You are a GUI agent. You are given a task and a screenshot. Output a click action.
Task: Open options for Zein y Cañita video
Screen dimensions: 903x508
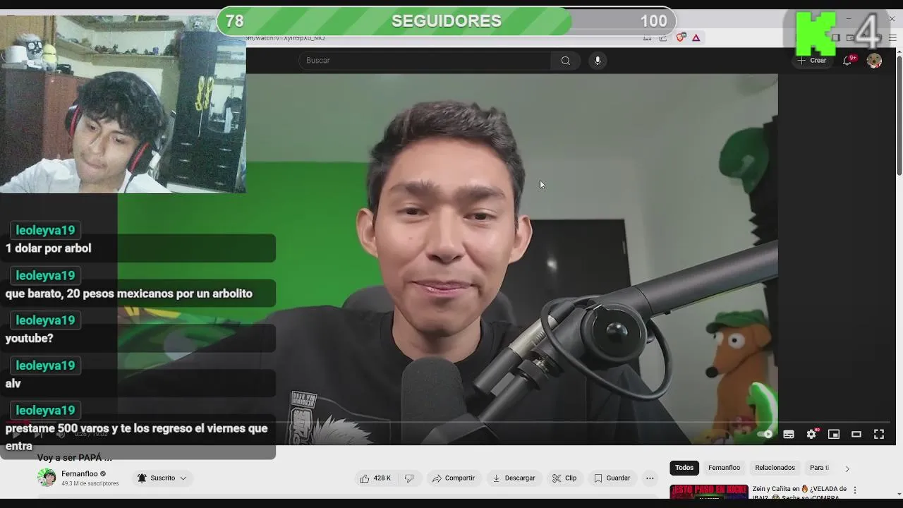pyautogui.click(x=855, y=490)
